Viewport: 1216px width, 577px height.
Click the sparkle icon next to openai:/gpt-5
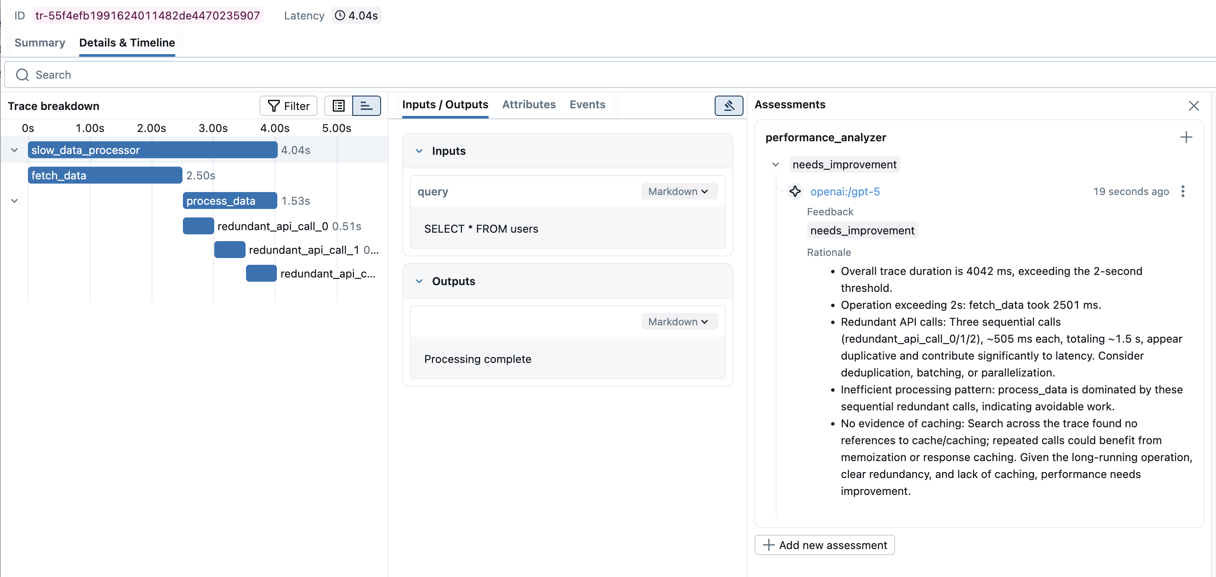click(x=795, y=191)
